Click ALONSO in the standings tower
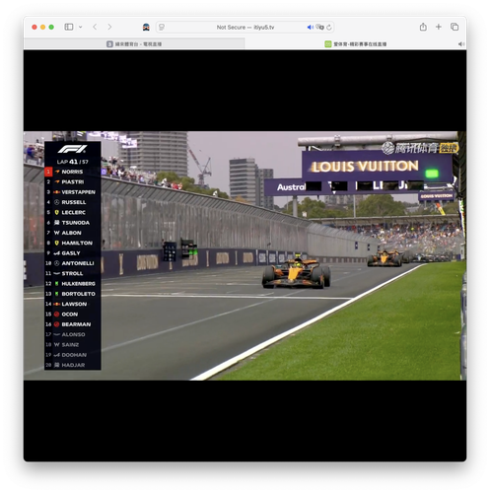This screenshot has width=490, height=493. 73,334
